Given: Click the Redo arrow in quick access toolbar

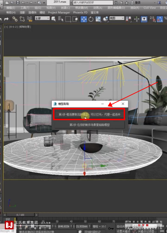Looking at the screenshot, I should [31, 2].
